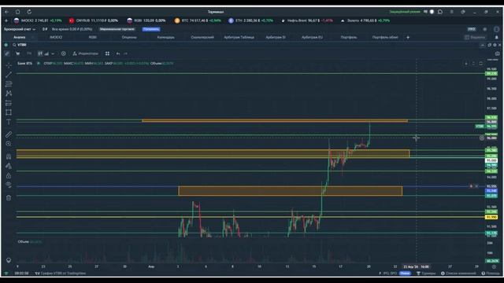The image size is (504, 283).
Task: Take a chart snapshot with camera icon
Action: coord(498,53)
